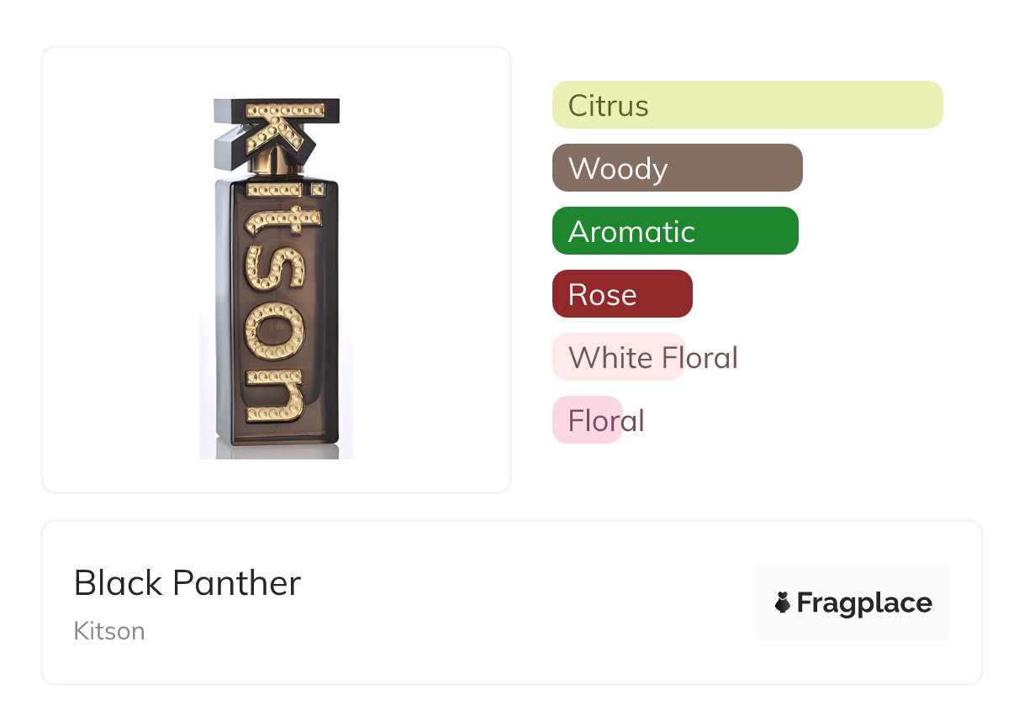Choose the green Aromatic accord bar
Image resolution: width=1024 pixels, height=726 pixels.
[674, 231]
